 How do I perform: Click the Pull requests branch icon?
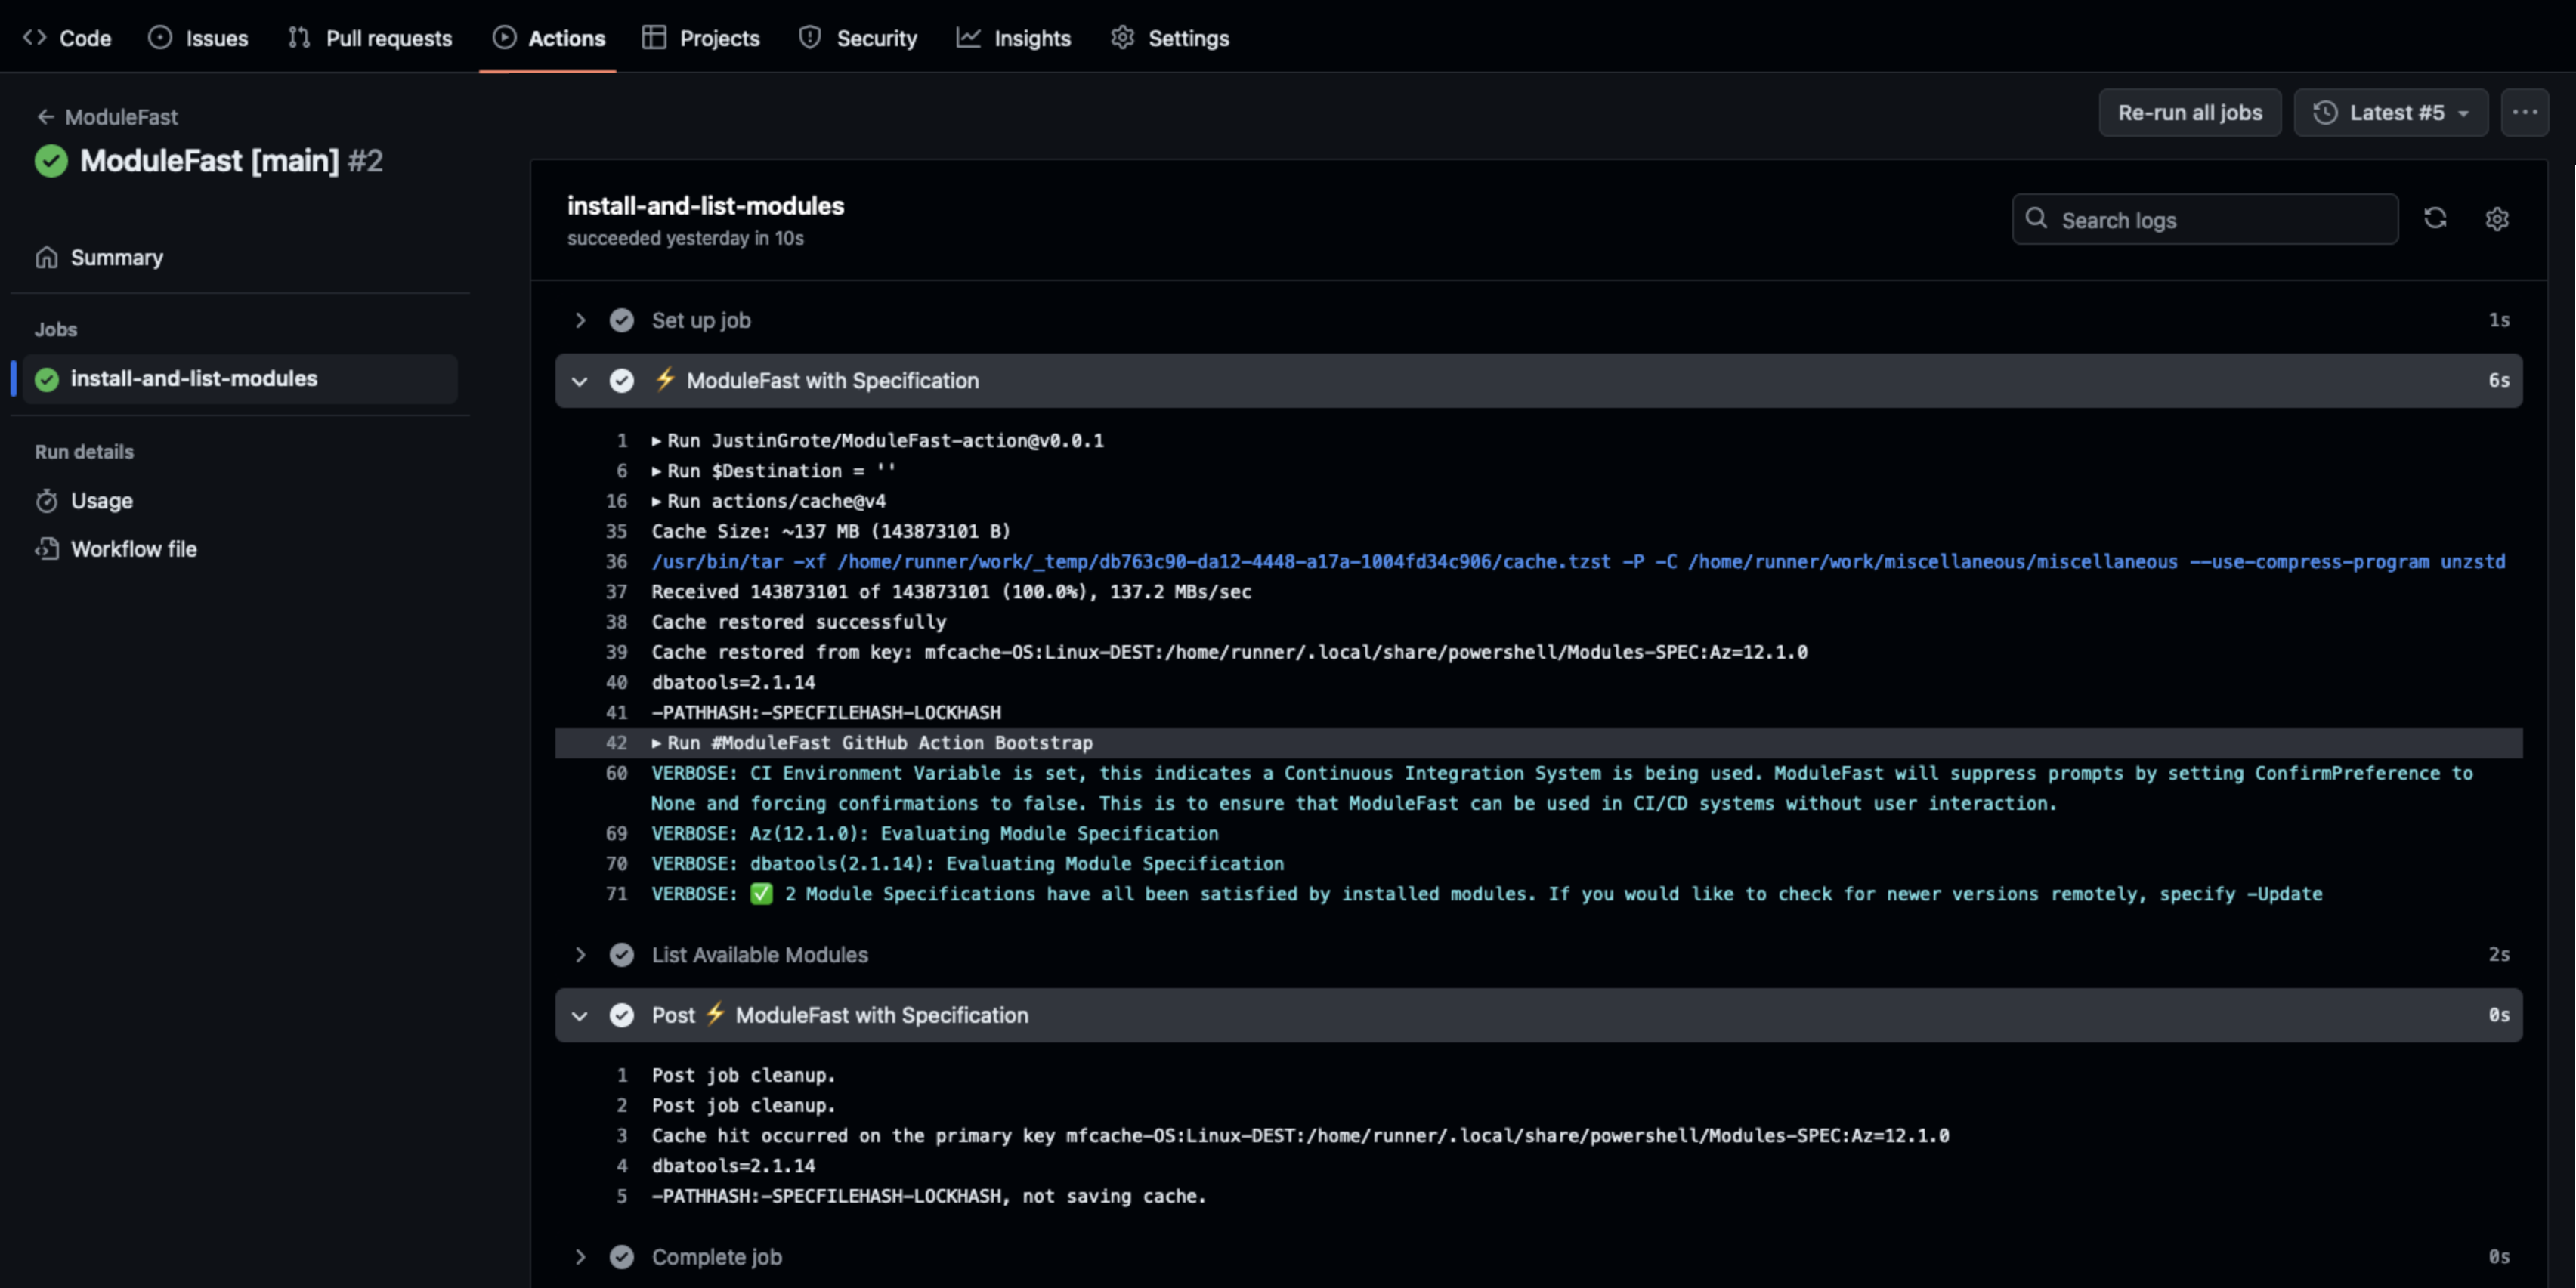tap(299, 38)
